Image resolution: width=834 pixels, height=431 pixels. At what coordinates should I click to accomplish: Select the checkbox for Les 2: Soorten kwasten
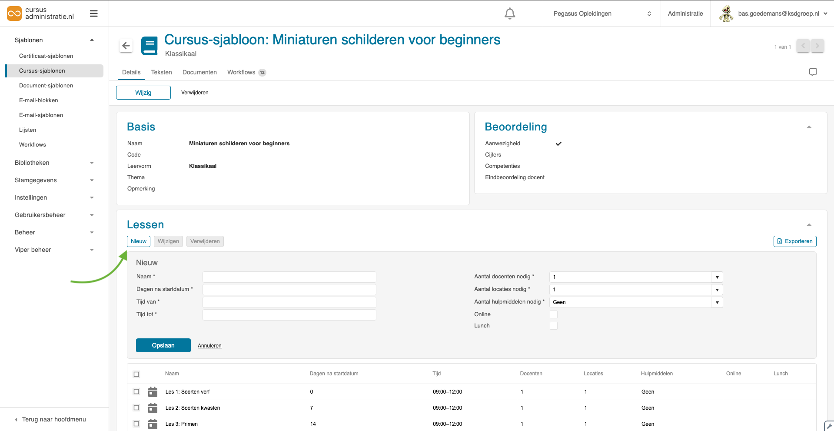pyautogui.click(x=136, y=408)
